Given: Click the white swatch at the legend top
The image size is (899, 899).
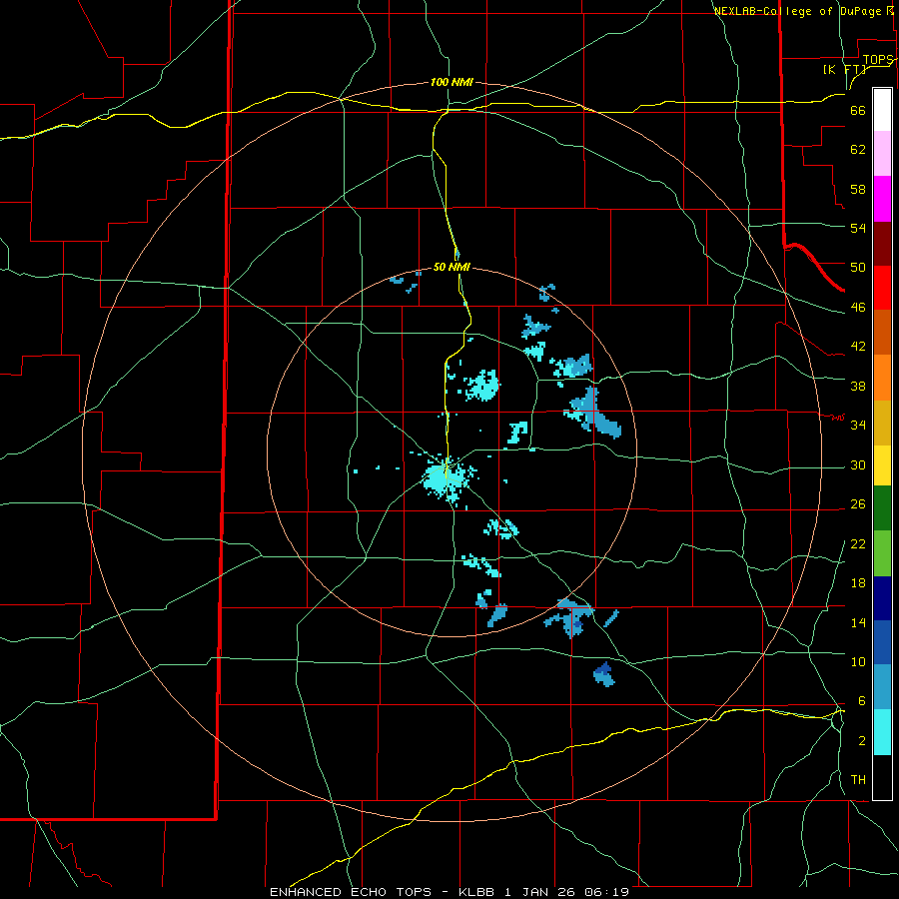Looking at the screenshot, I should [x=882, y=110].
